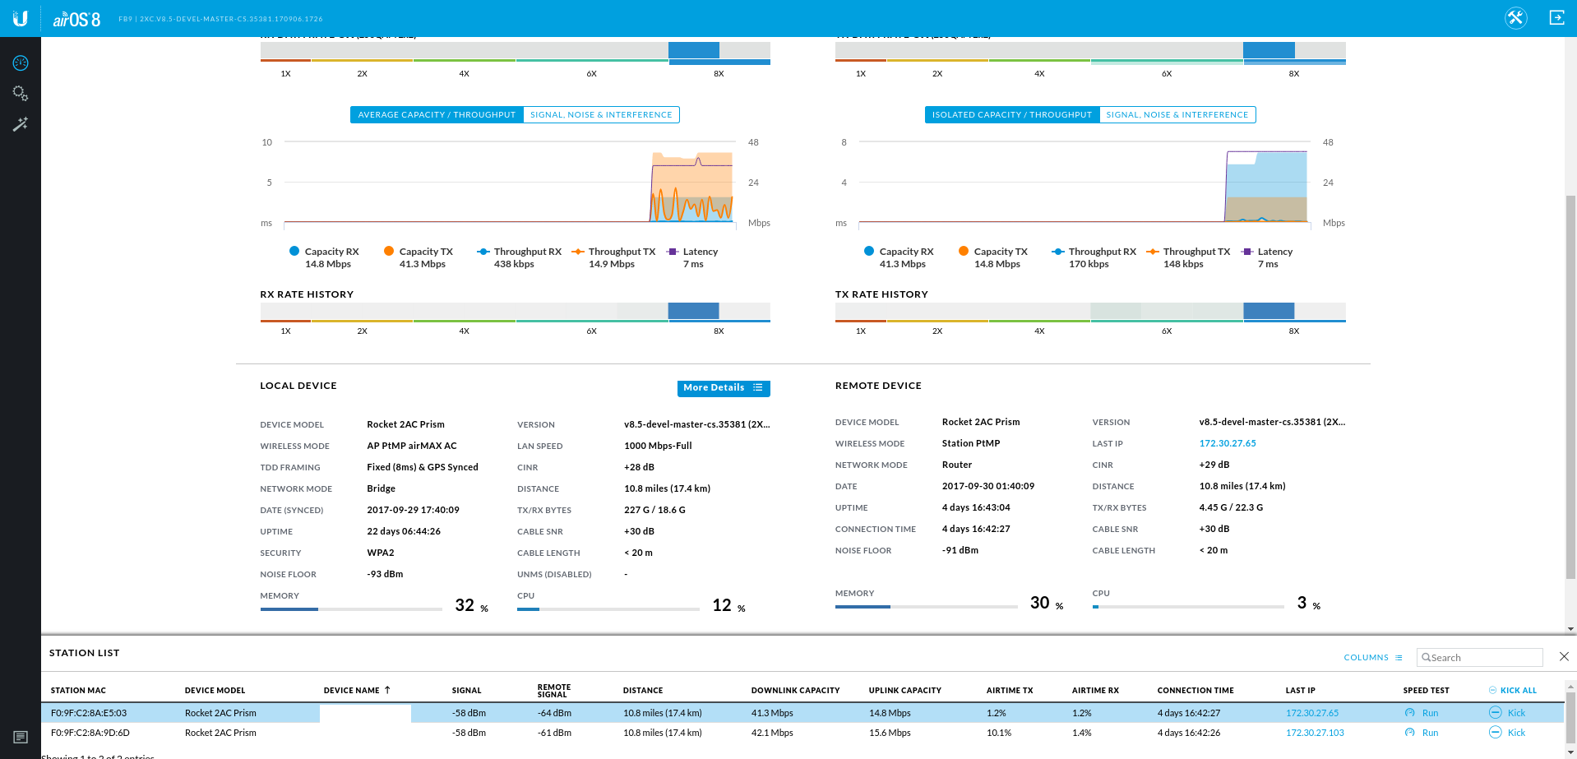This screenshot has height=759, width=1577.
Task: Open the Settings gears icon in sidebar
Action: [21, 94]
